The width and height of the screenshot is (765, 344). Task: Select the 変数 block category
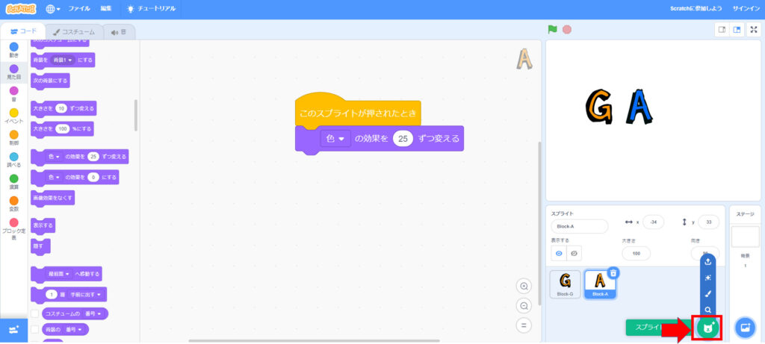[x=13, y=204]
